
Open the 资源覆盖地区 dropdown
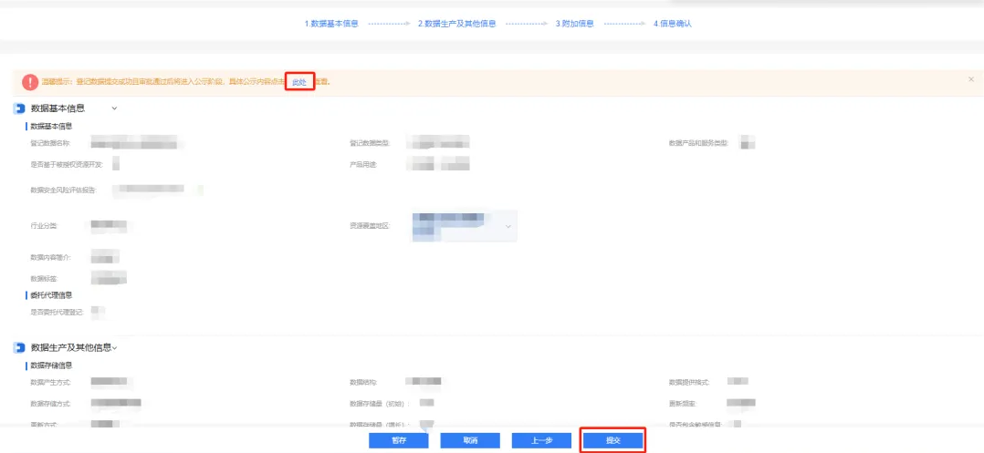[x=508, y=225]
